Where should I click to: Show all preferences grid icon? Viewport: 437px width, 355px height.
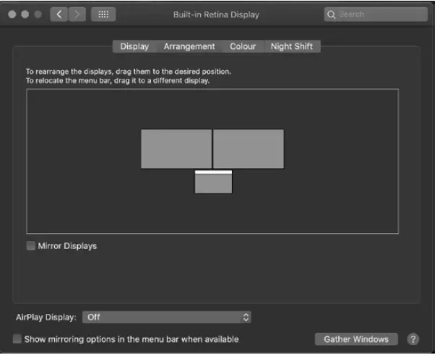[103, 14]
